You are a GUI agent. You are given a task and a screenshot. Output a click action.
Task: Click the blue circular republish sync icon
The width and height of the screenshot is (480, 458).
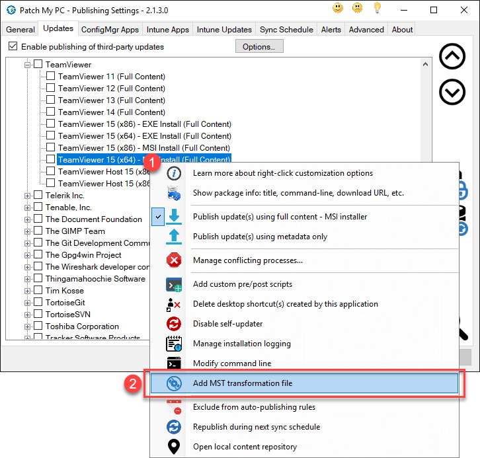point(174,427)
